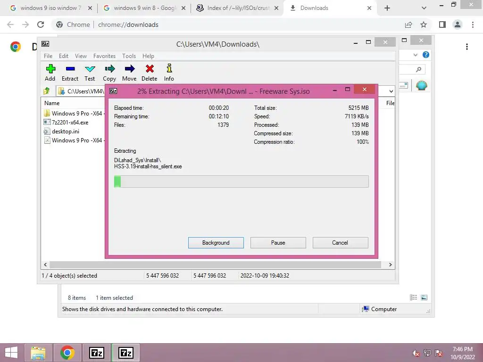Open a new Chrome tab
Image resolution: width=483 pixels, height=362 pixels.
coord(387,8)
